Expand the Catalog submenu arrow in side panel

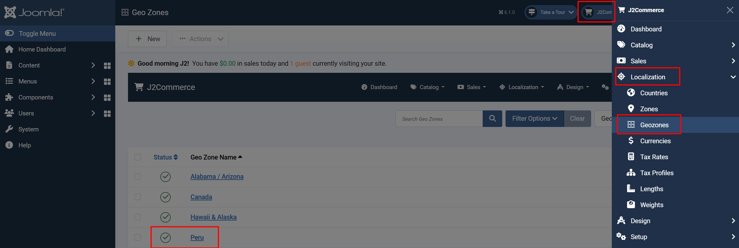[x=733, y=45]
